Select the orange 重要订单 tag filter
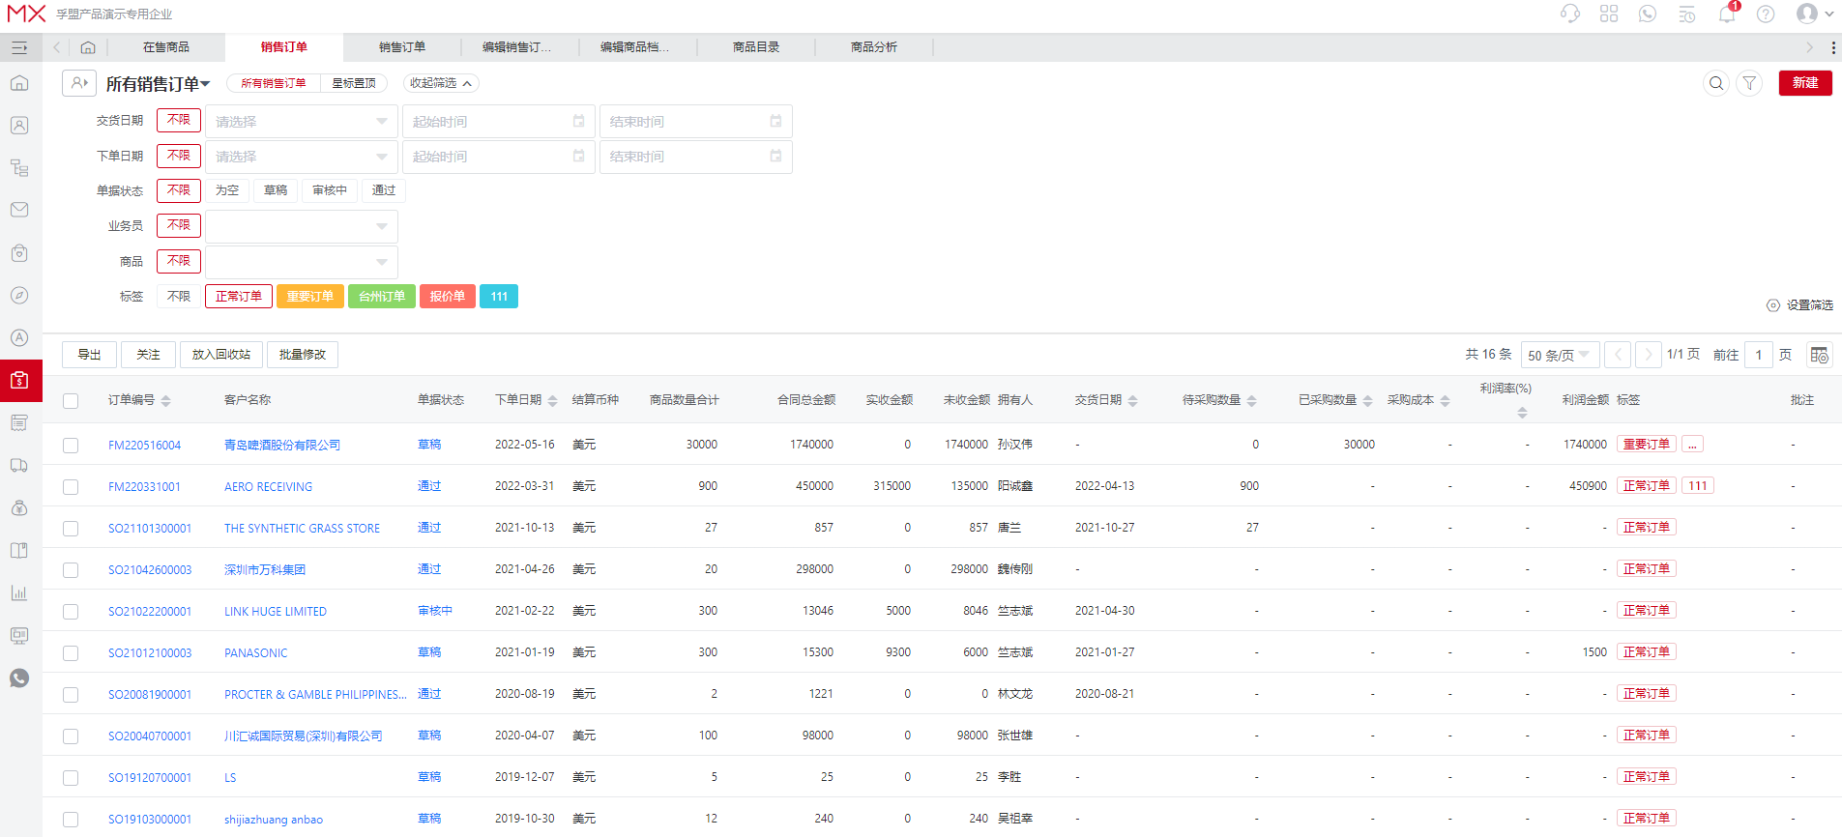Image resolution: width=1842 pixels, height=837 pixels. [309, 297]
